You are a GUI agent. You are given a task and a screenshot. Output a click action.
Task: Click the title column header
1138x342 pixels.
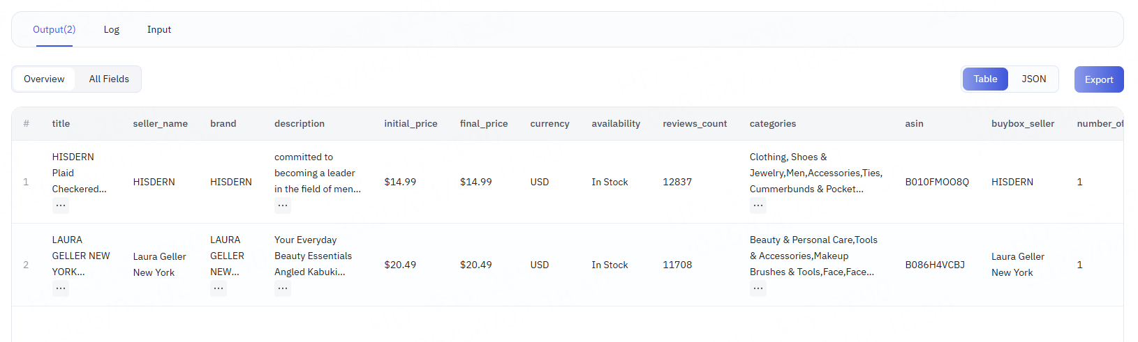(61, 123)
